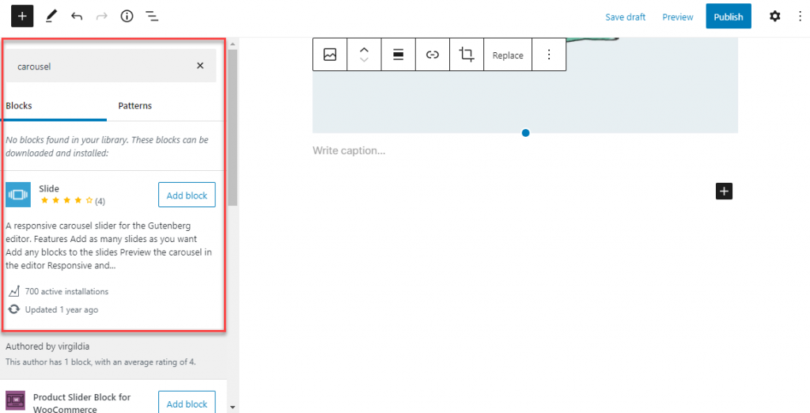Click the updated refresh icon
This screenshot has height=413, width=810.
click(14, 309)
